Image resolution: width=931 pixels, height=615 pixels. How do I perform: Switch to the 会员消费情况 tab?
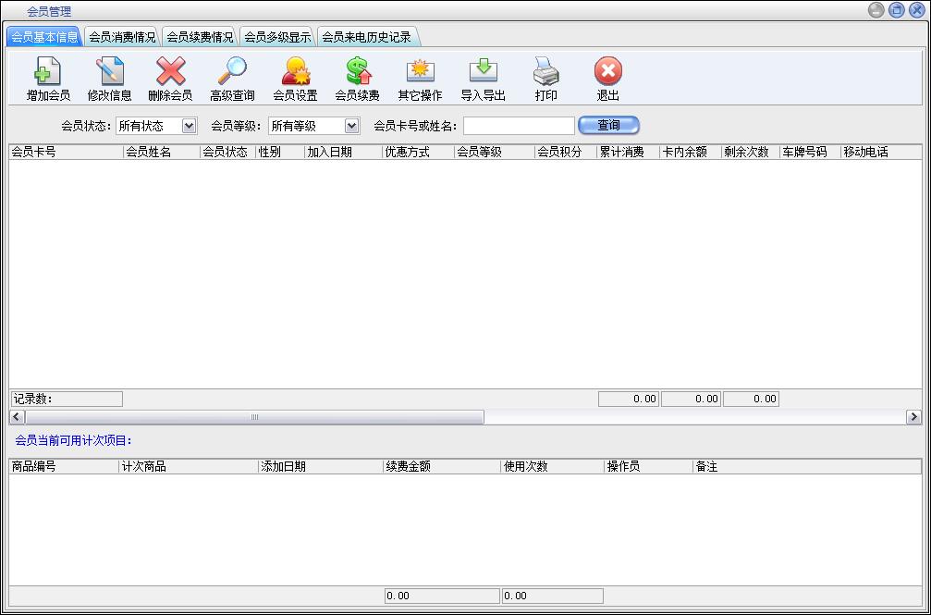[x=122, y=37]
